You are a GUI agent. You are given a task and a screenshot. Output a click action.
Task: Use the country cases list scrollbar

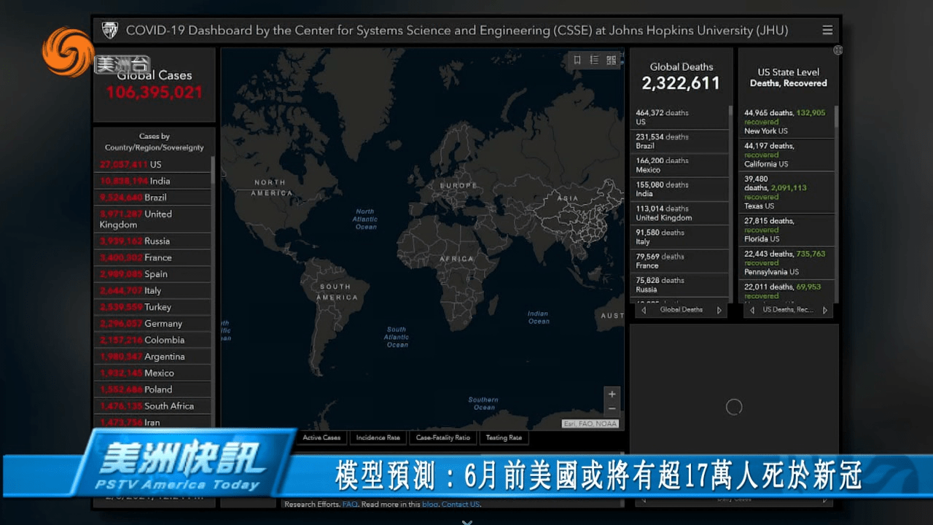tap(213, 169)
